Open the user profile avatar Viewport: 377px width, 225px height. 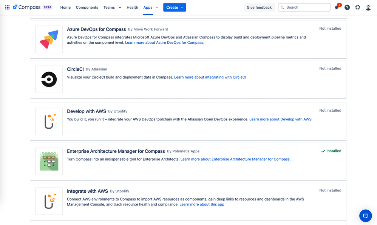(x=368, y=8)
